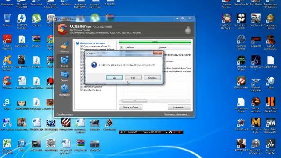This screenshot has width=281, height=158.
Task: Click the Исправить button
Action: [179, 107]
